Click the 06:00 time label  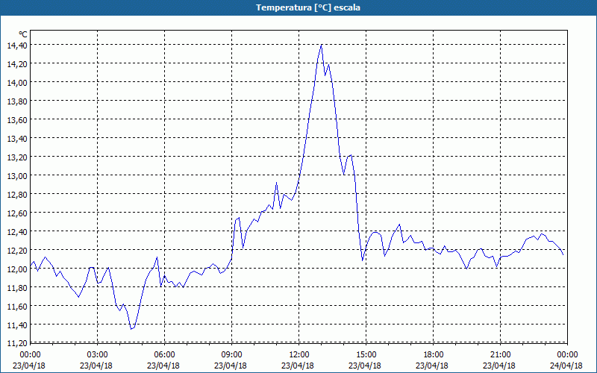(x=164, y=355)
